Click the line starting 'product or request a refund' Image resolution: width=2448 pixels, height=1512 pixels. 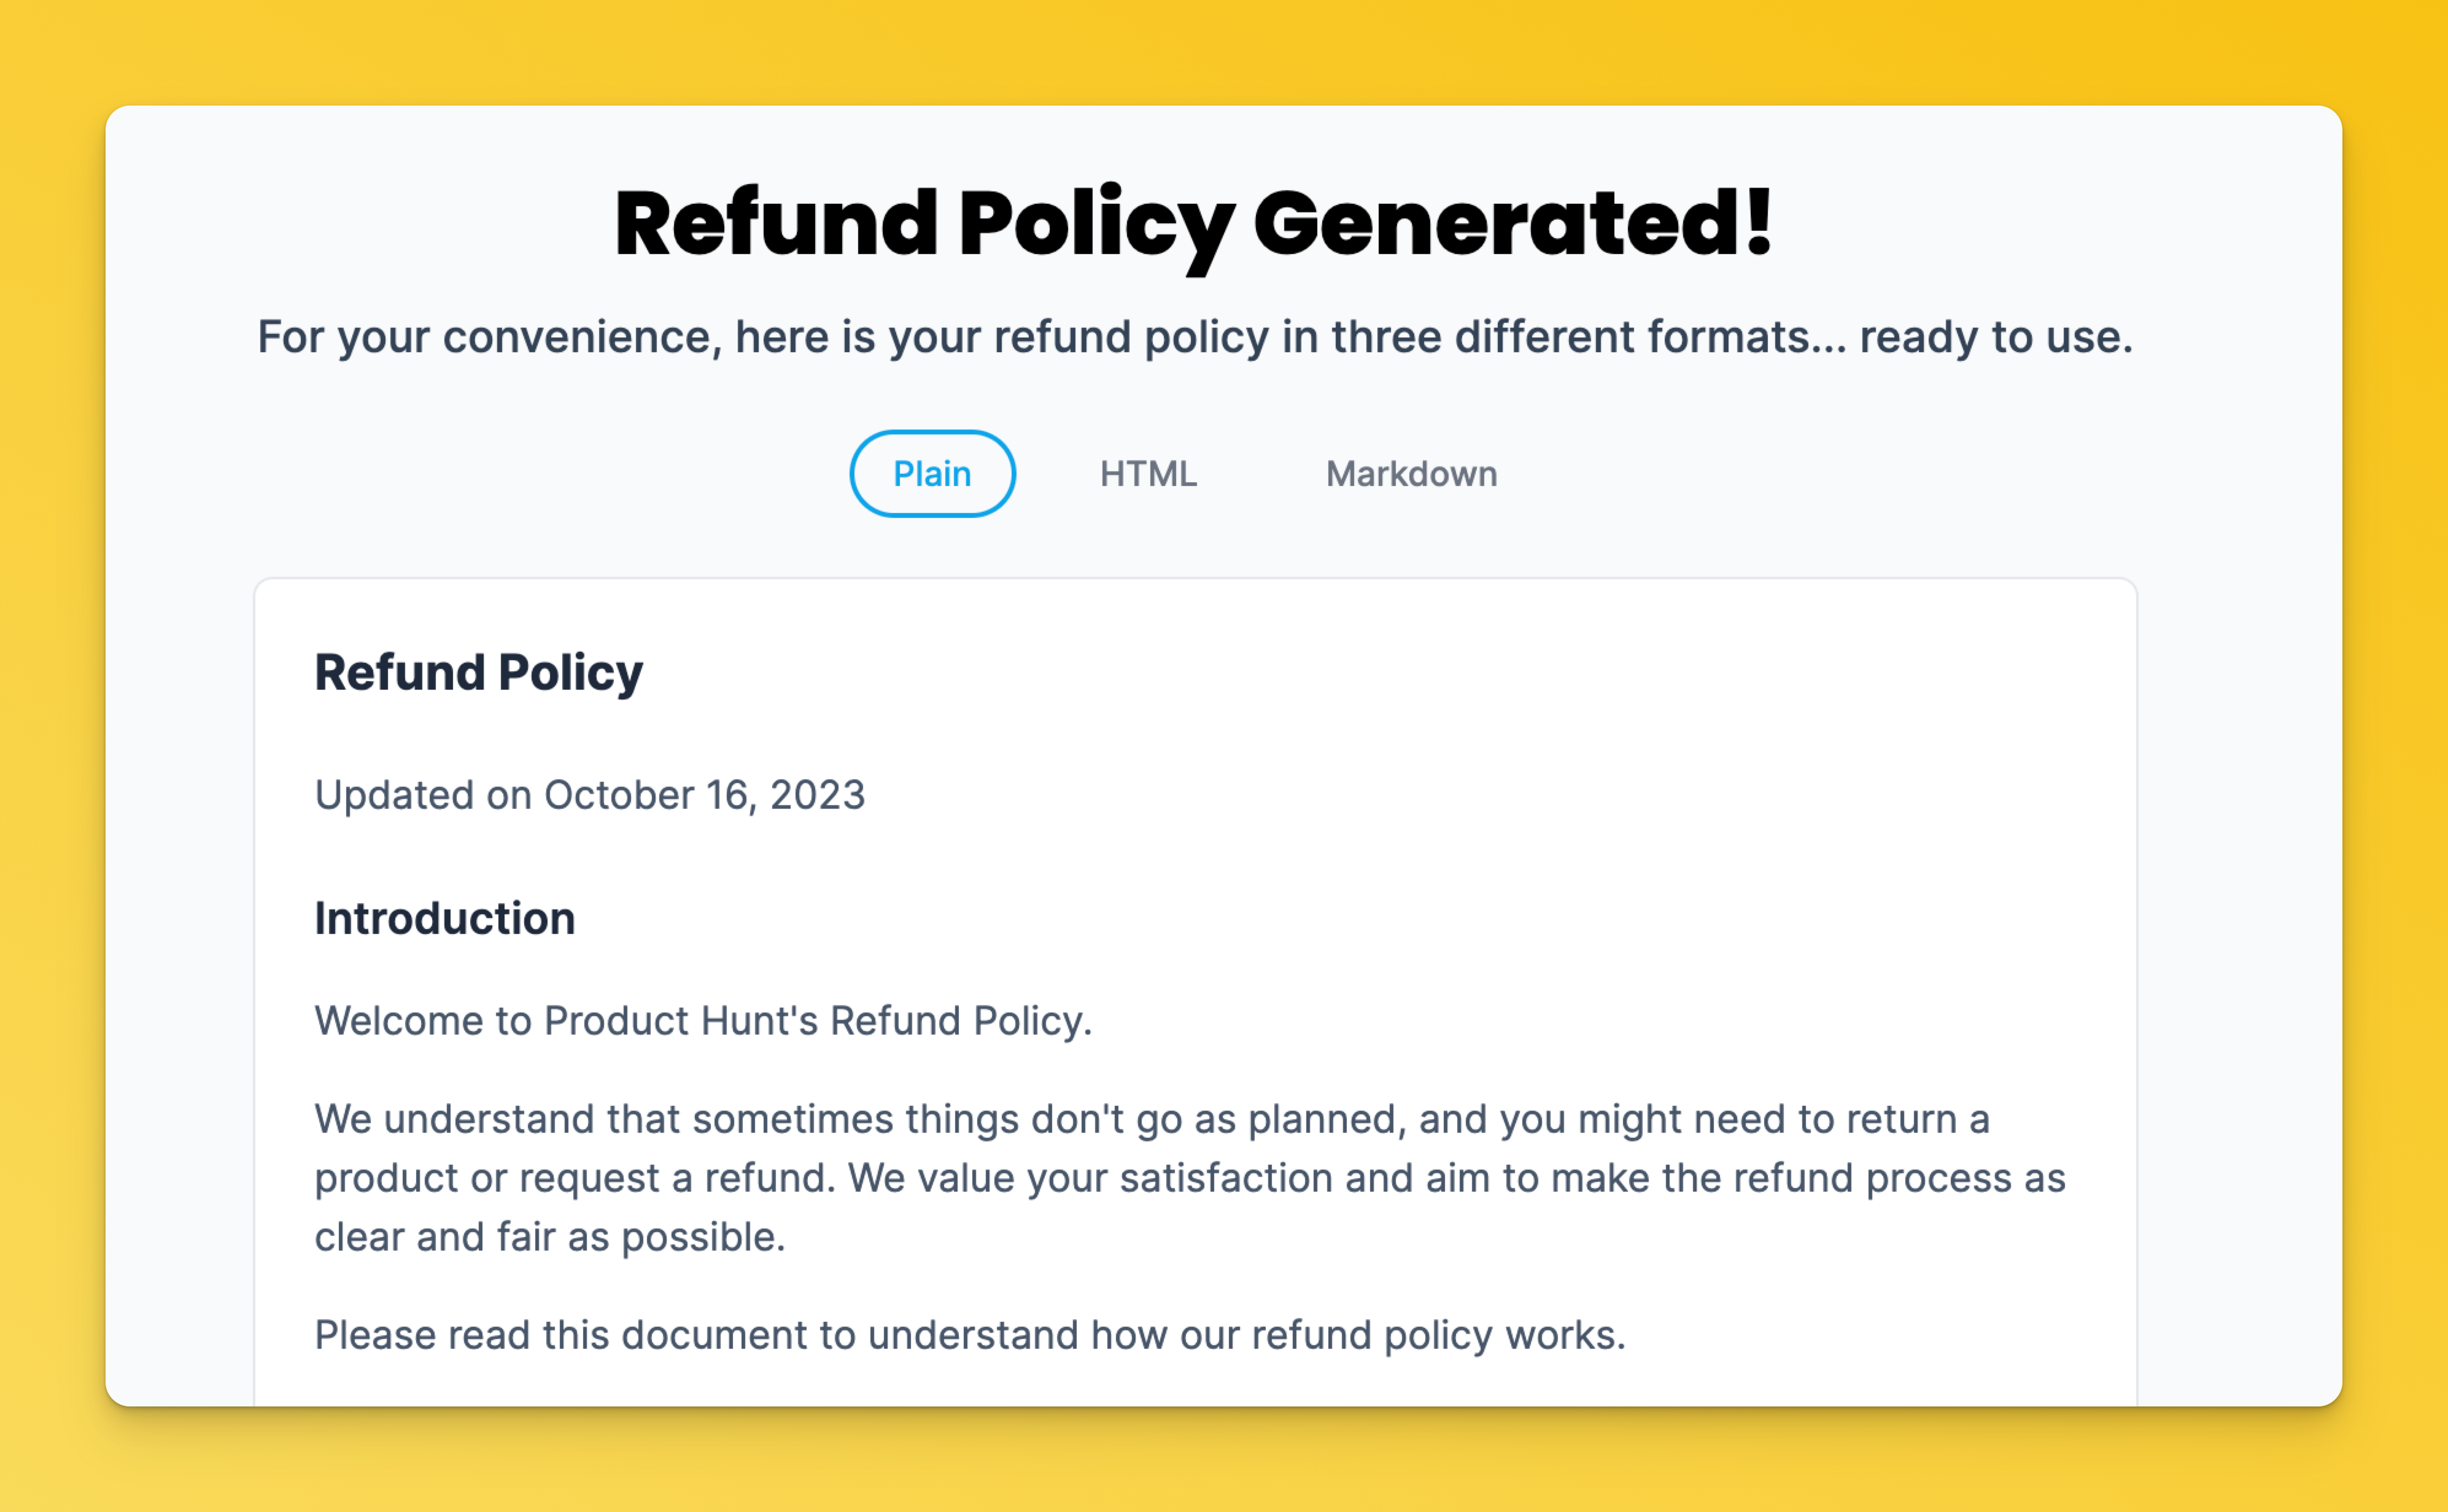[x=1190, y=1178]
